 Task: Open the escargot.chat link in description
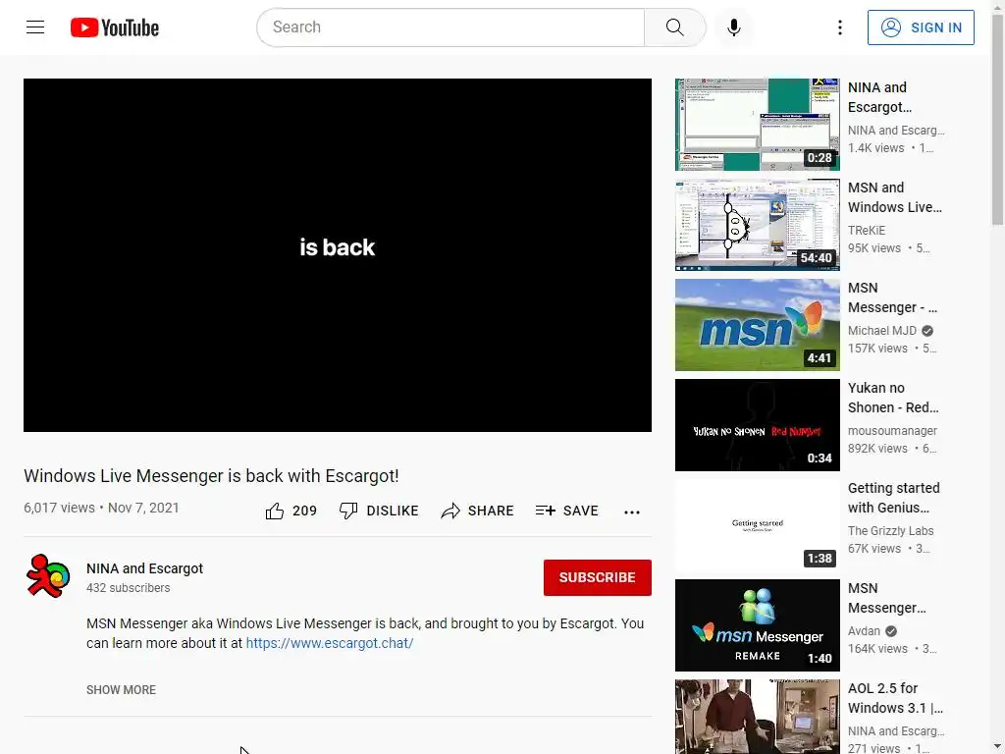(330, 643)
